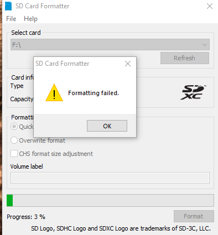Click OK in the failure dialog
The image size is (218, 235).
(x=107, y=126)
